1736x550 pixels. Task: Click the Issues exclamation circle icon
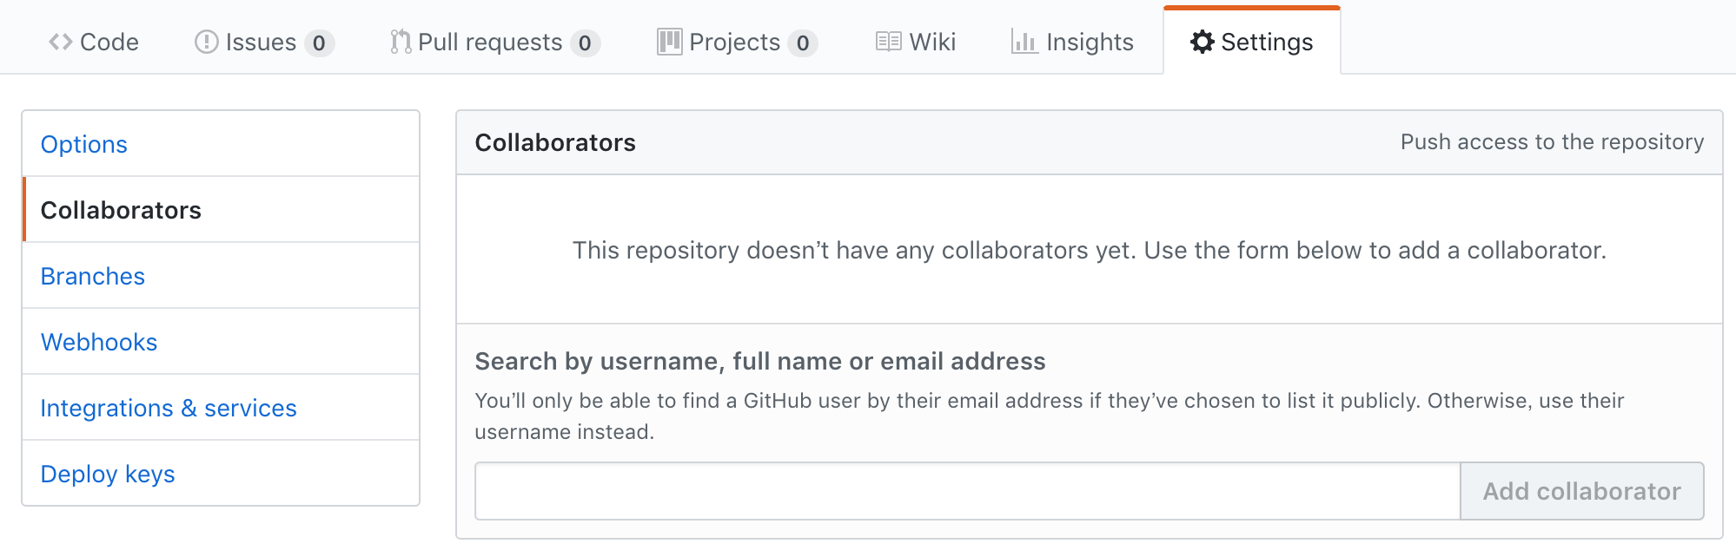pos(206,42)
